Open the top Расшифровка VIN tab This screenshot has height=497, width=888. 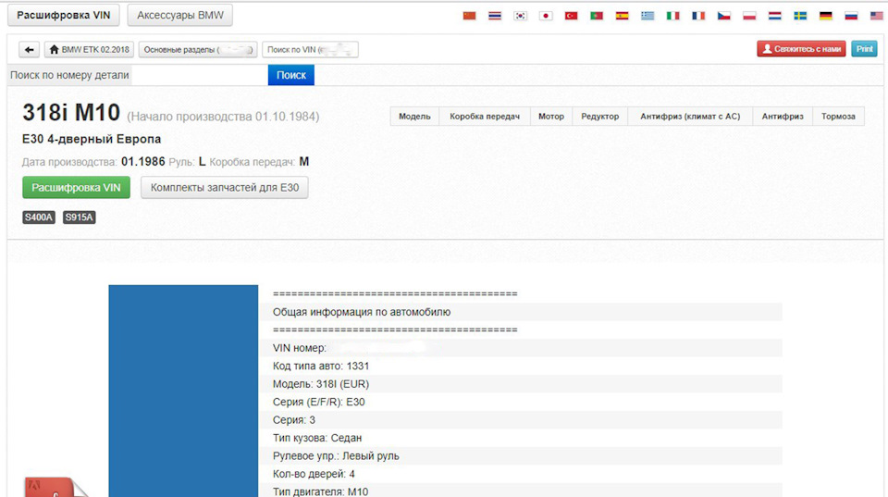click(x=64, y=16)
